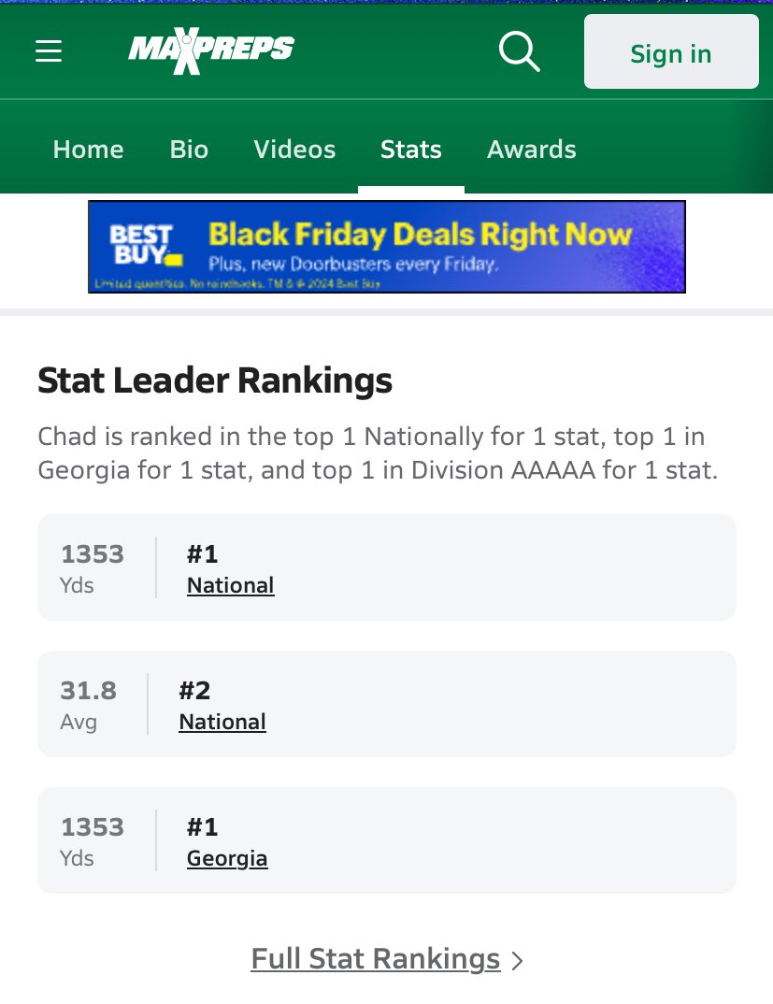The width and height of the screenshot is (773, 1004).
Task: Open the National link under #1
Action: coord(231,585)
